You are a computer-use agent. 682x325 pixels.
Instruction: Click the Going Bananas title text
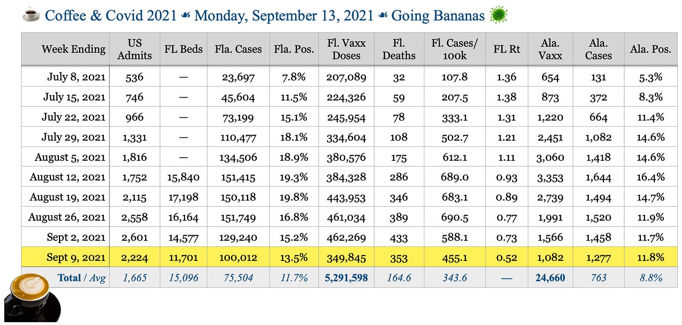click(437, 16)
